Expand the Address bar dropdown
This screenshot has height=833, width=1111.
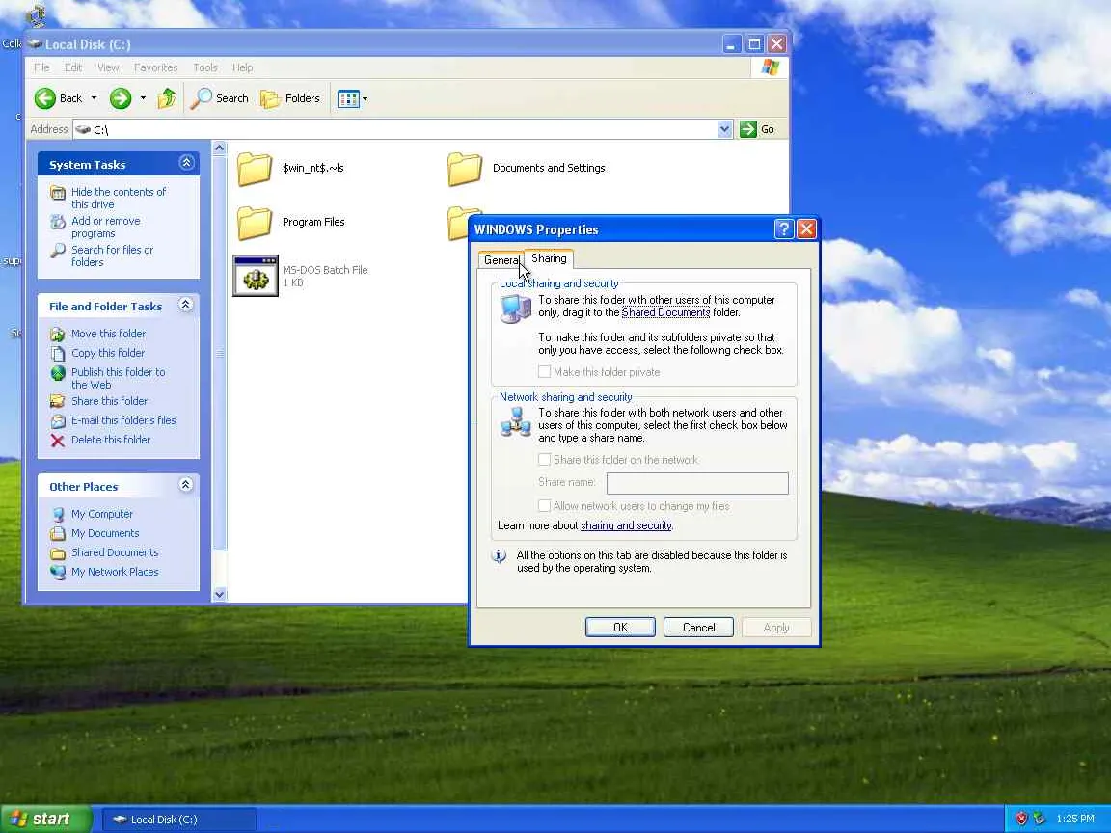coord(724,129)
